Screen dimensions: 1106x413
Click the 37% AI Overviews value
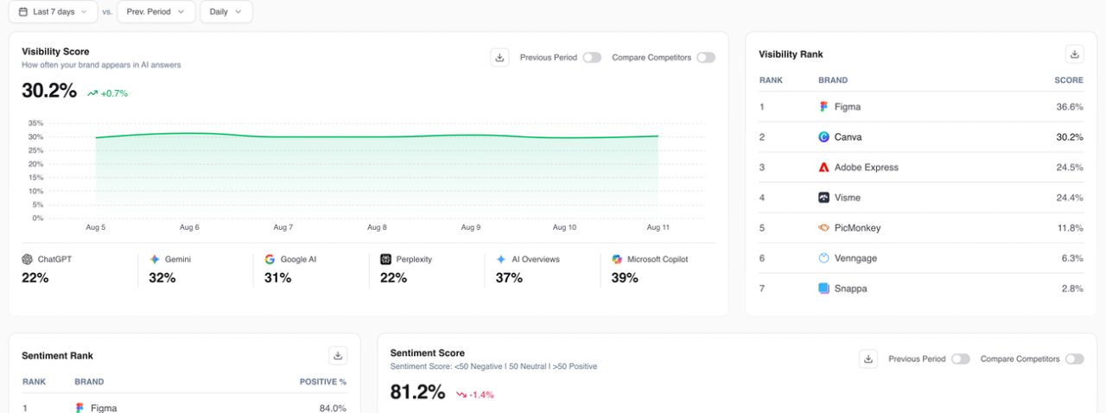click(x=509, y=278)
